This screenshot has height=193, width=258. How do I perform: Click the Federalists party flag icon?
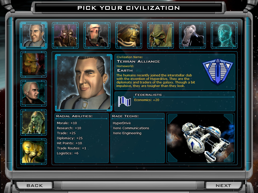tap(124, 102)
